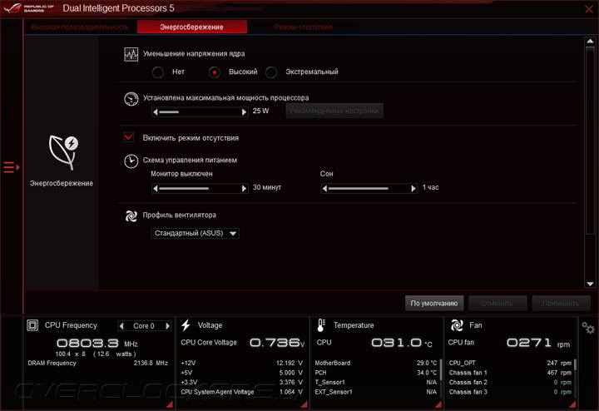Switch to next CPU core
The width and height of the screenshot is (599, 411).
pos(167,326)
